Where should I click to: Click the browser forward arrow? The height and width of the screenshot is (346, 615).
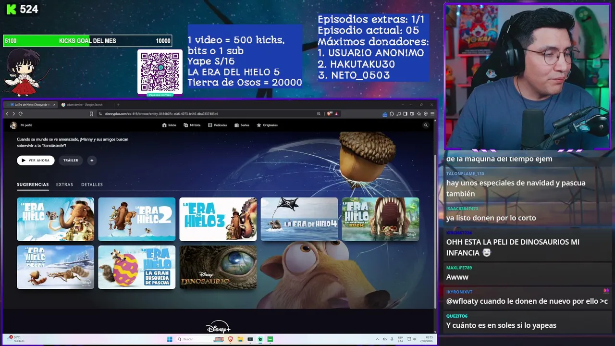coord(13,114)
